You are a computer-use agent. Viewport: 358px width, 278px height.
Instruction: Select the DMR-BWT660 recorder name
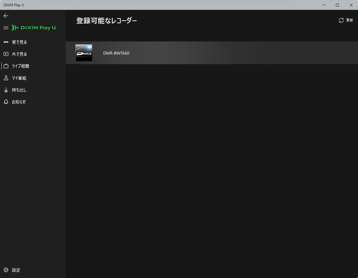tap(116, 53)
